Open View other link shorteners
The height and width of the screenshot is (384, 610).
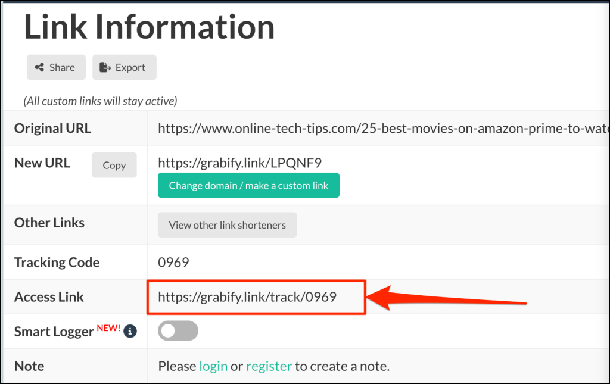(x=227, y=225)
